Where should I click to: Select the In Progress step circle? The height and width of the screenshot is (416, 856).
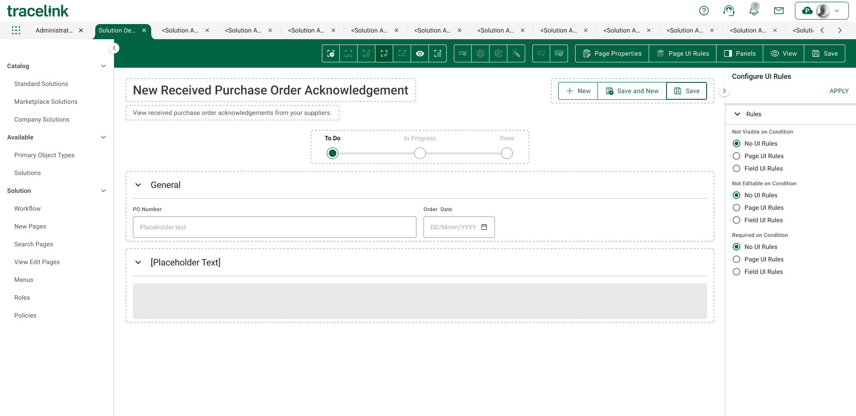420,153
